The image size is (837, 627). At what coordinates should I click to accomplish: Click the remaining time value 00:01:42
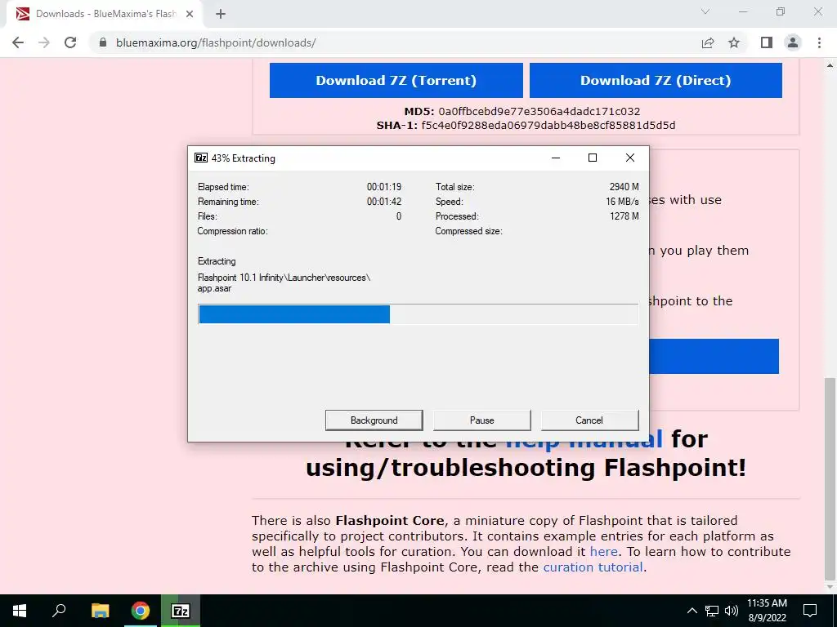(384, 202)
